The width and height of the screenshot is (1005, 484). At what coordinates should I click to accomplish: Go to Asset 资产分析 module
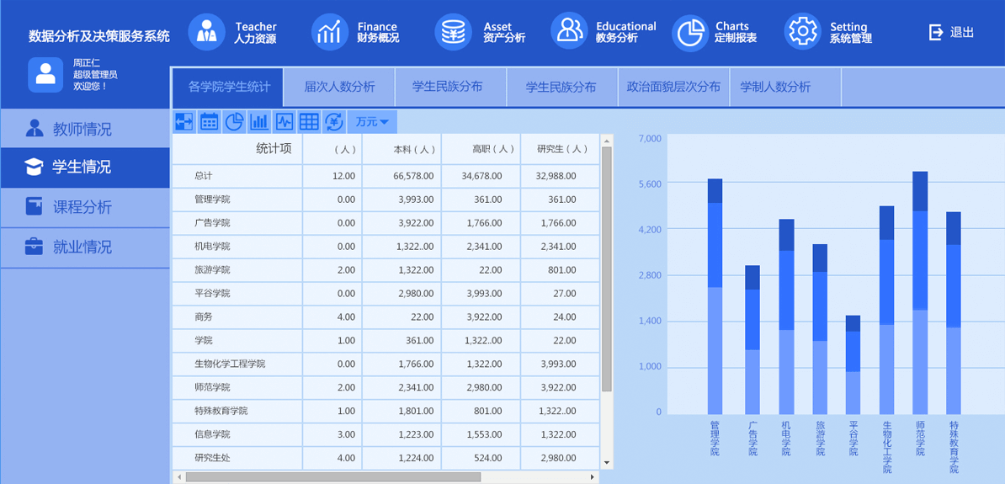pos(481,33)
